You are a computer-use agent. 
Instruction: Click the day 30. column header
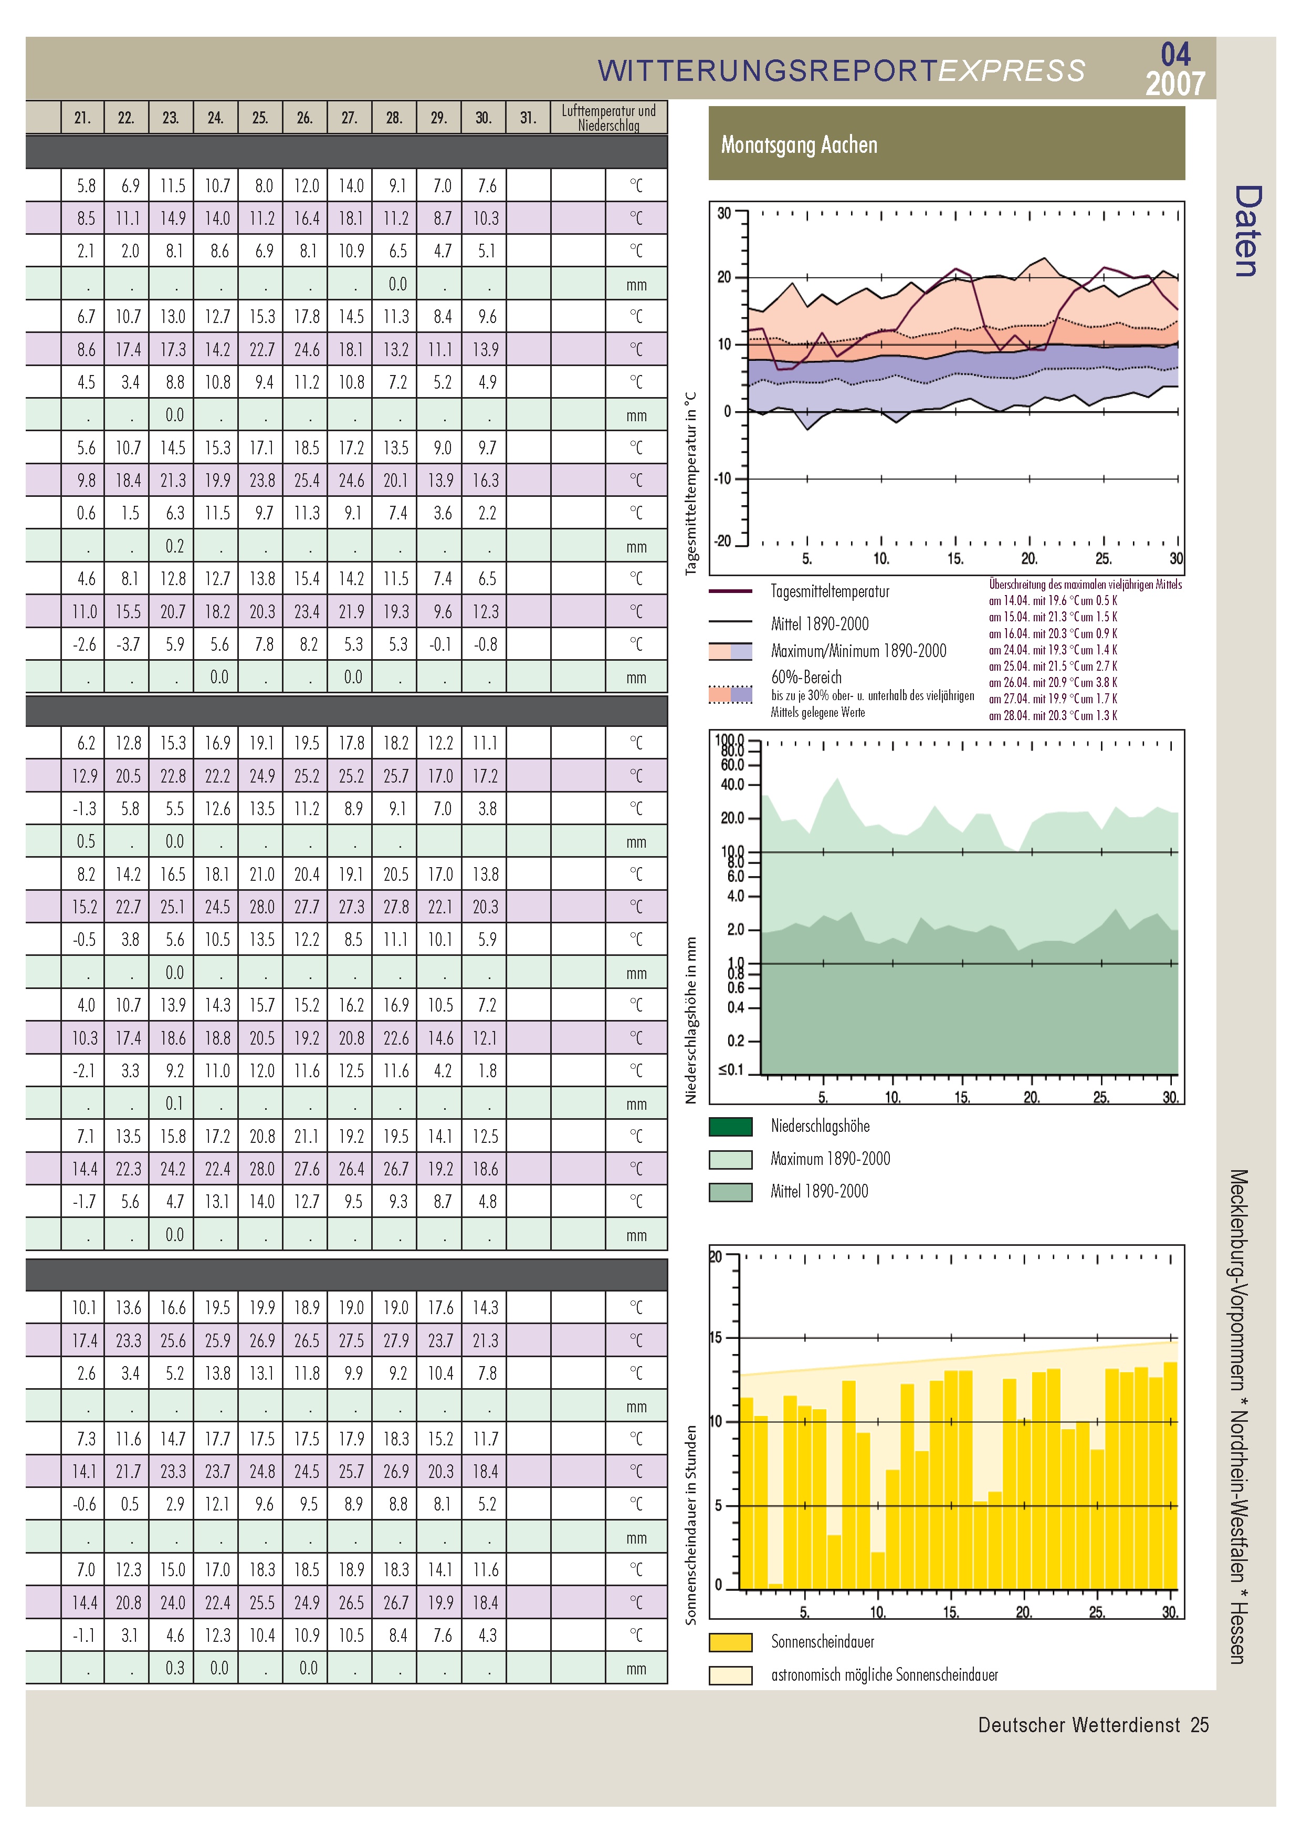pyautogui.click(x=483, y=117)
